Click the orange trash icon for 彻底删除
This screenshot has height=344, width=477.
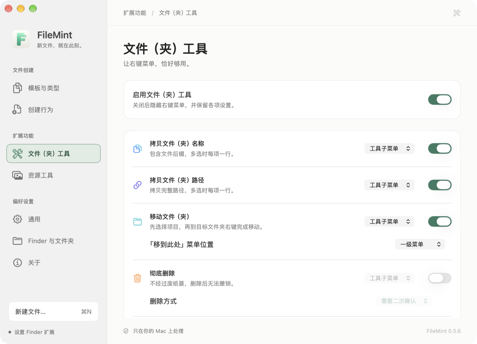[137, 278]
